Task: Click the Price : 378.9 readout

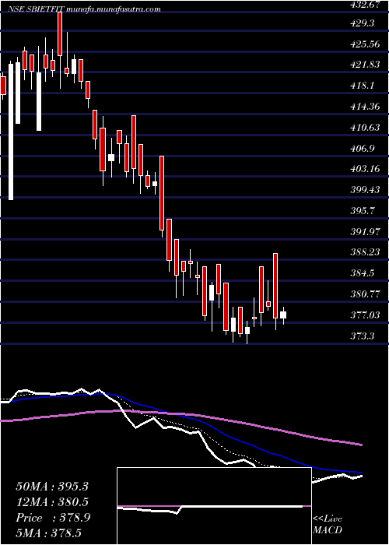Action: (x=53, y=518)
